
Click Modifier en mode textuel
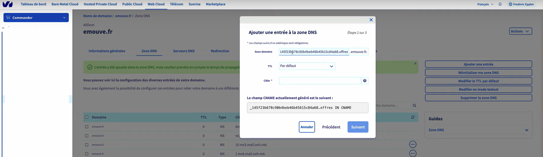click(x=478, y=89)
